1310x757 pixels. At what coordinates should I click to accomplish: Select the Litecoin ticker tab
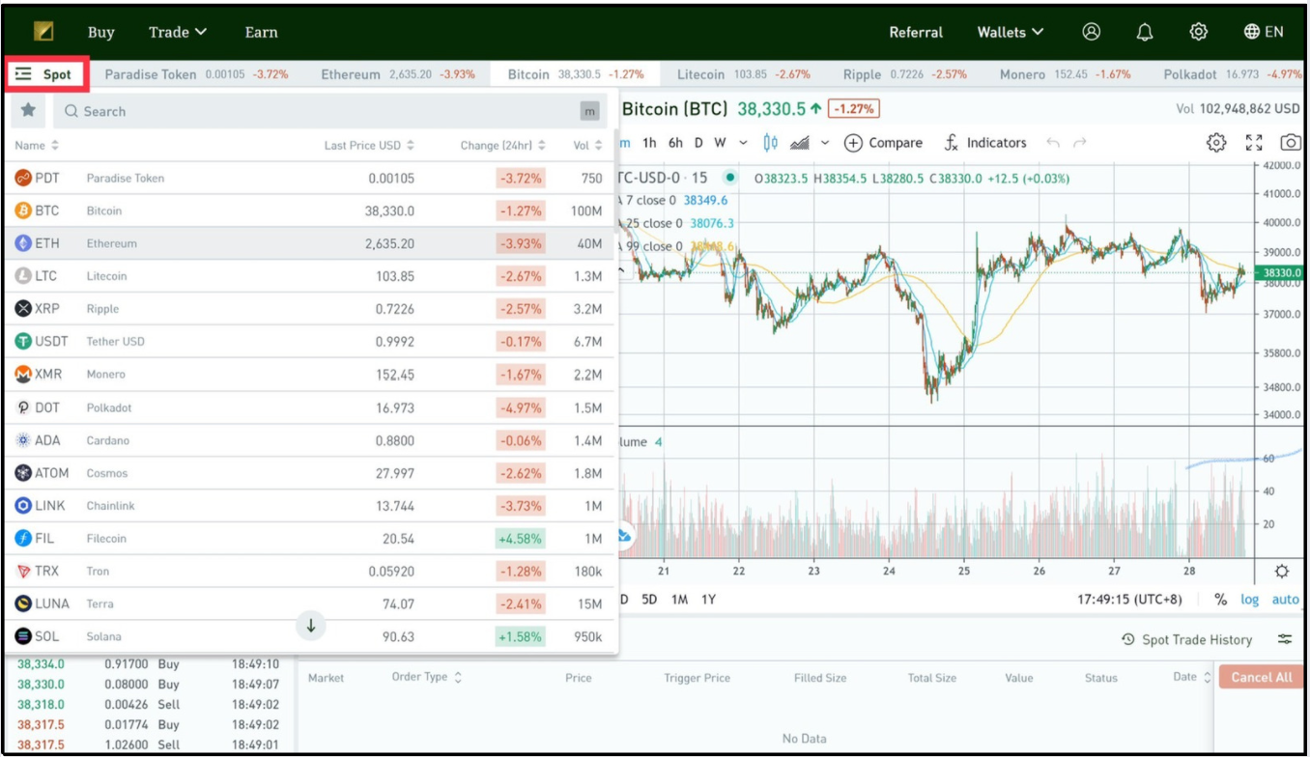743,74
